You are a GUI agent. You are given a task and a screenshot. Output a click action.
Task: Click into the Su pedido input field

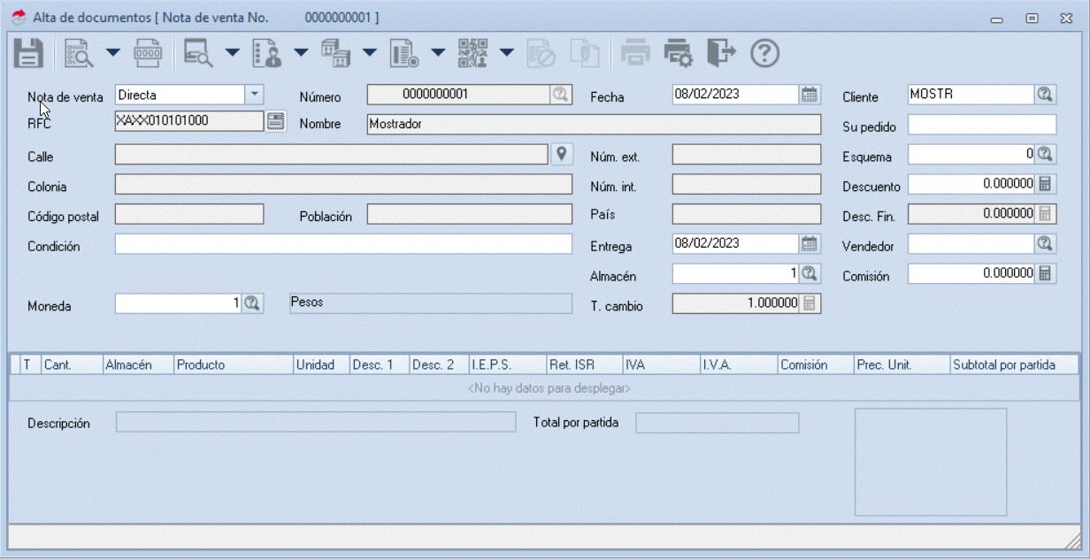[982, 125]
